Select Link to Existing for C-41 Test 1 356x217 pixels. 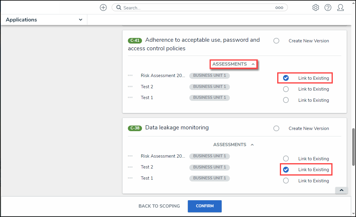(286, 100)
